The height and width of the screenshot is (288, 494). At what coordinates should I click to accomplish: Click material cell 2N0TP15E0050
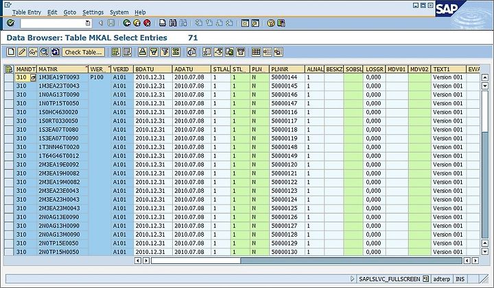[62, 243]
